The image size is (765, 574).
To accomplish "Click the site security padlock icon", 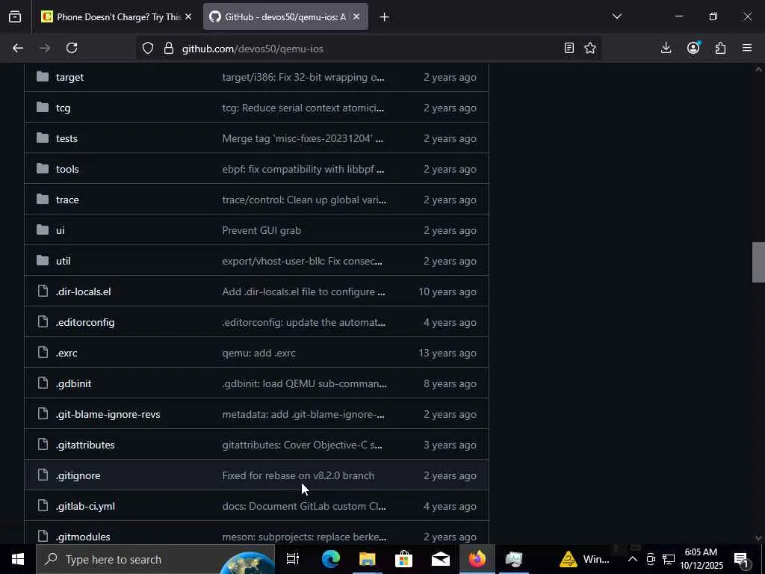I will click(169, 48).
